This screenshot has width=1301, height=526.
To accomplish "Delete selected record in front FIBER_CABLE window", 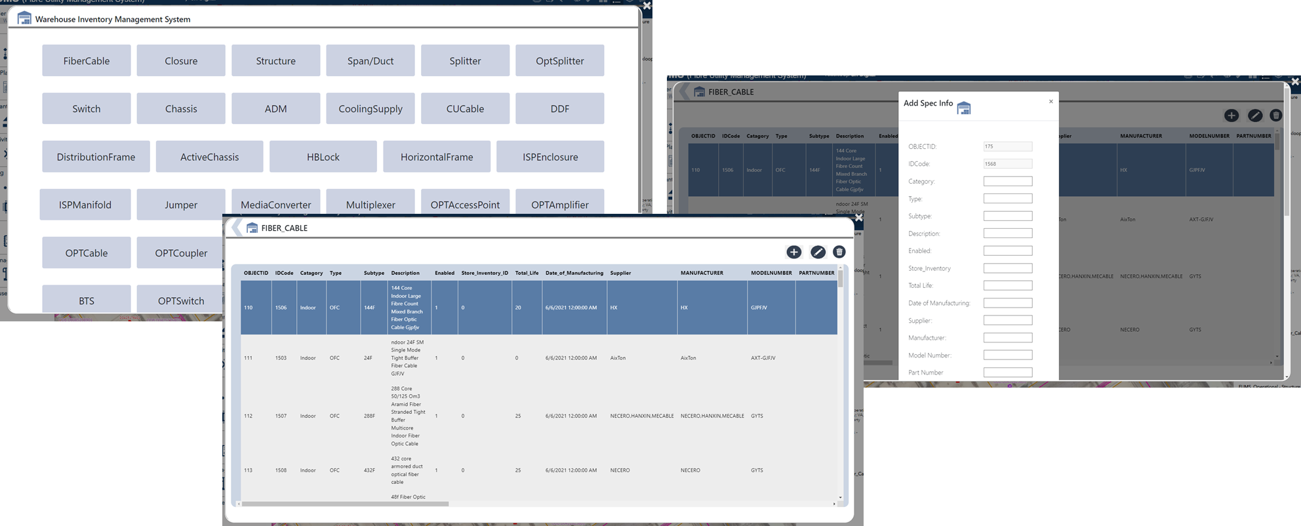I will click(839, 252).
